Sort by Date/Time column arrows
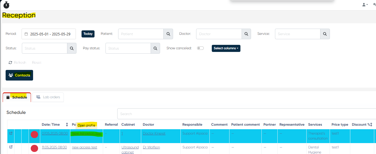The image size is (376, 154). (x=67, y=124)
